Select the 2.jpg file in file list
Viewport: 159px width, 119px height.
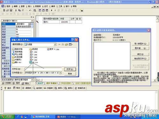tap(33, 55)
